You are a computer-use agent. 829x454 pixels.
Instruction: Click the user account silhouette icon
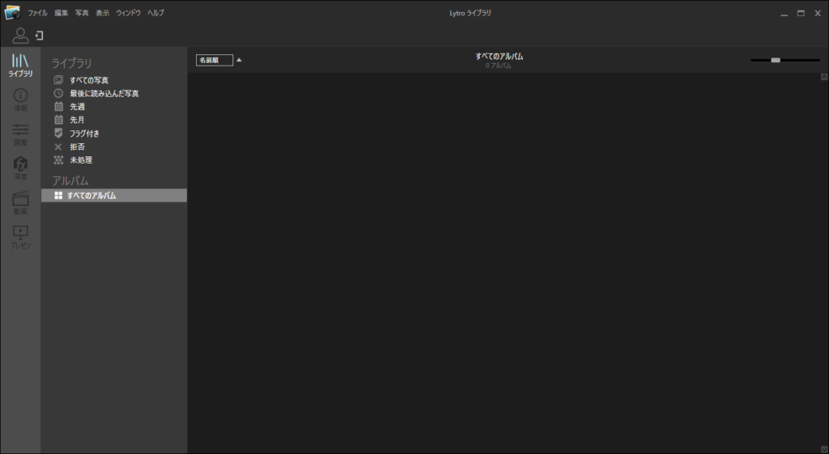[x=20, y=36]
